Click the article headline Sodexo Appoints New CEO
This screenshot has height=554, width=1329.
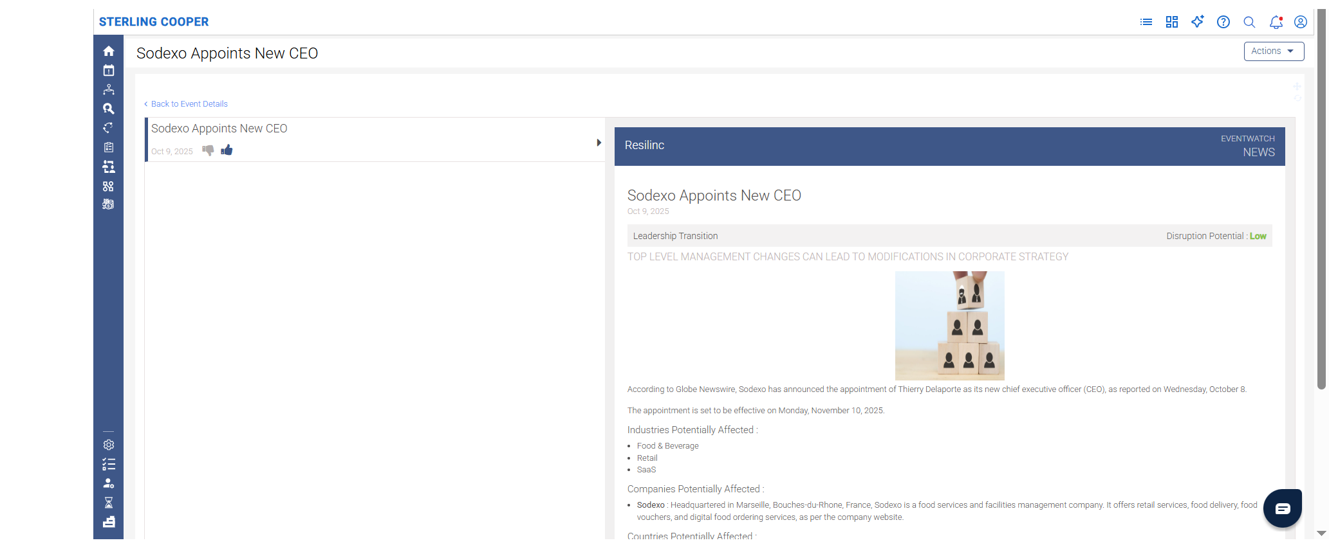(714, 195)
